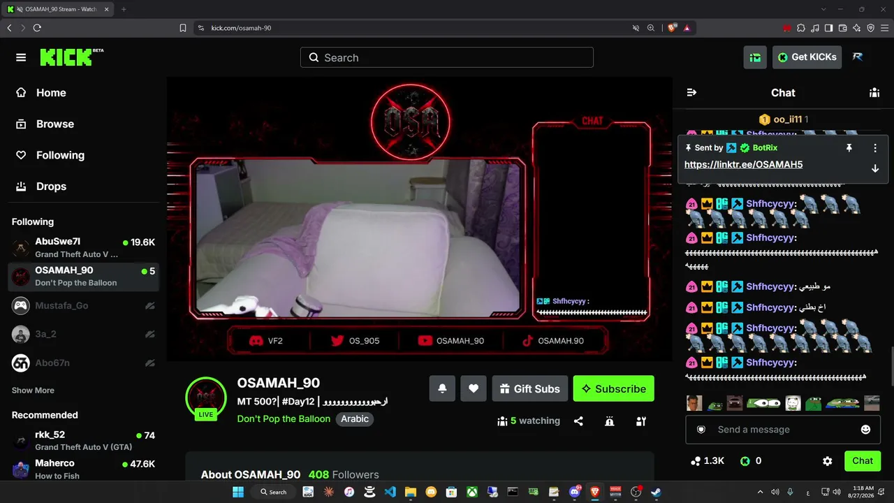Open Don't Pop the Balloon category
Screen dimensions: 894x503
tap(284, 419)
